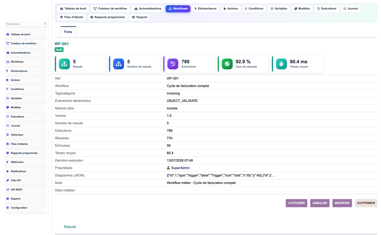Screen dimensions: 381x235
Task: Click the Journal list icon in sidebar
Action: pos(8,126)
